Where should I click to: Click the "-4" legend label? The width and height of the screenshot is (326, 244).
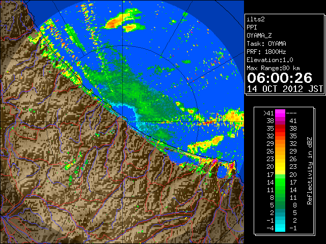click(270, 228)
